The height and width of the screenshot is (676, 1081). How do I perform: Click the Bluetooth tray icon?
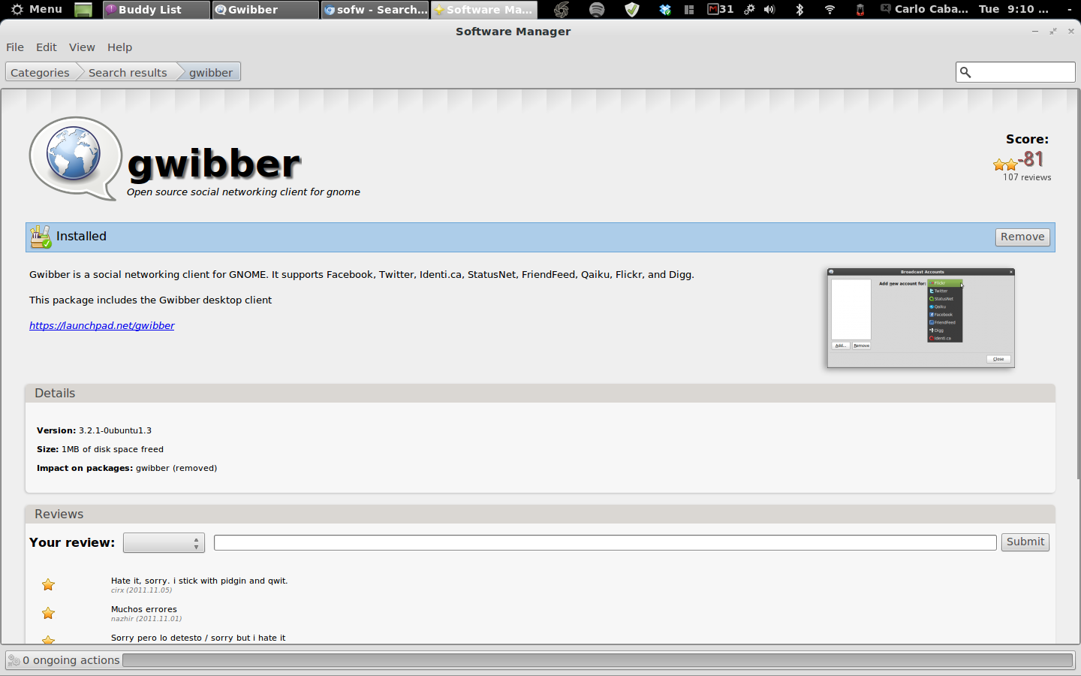point(799,10)
